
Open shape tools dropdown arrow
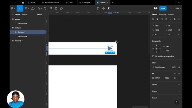click(x=35, y=8)
